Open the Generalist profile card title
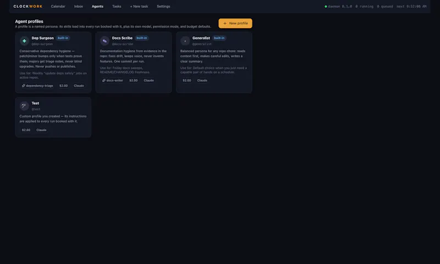 point(201,38)
